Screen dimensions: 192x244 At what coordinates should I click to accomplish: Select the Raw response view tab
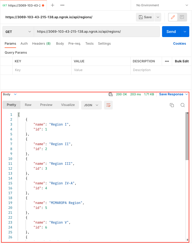[x=28, y=105]
